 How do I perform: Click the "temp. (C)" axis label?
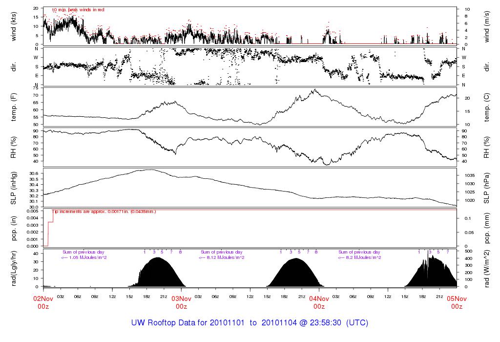pos(487,107)
